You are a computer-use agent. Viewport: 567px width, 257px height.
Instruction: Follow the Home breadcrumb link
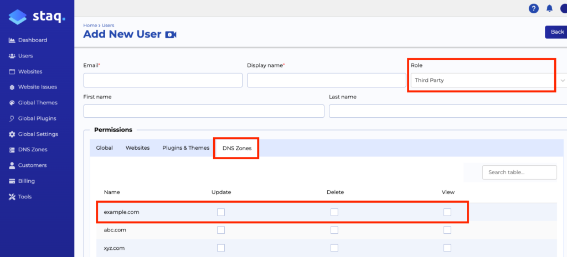click(90, 25)
